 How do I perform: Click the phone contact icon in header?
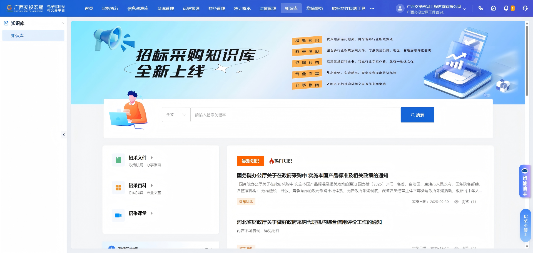[480, 8]
